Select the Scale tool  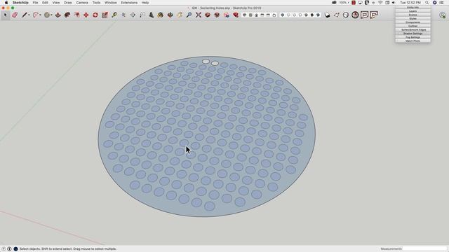(x=105, y=15)
